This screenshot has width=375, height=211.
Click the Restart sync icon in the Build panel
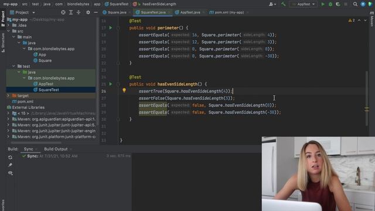pos(11,157)
